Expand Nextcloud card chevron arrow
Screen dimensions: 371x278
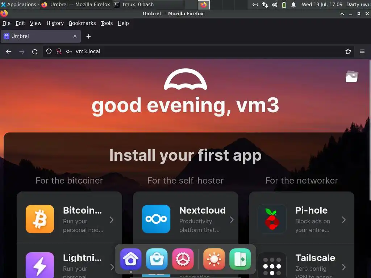232,220
